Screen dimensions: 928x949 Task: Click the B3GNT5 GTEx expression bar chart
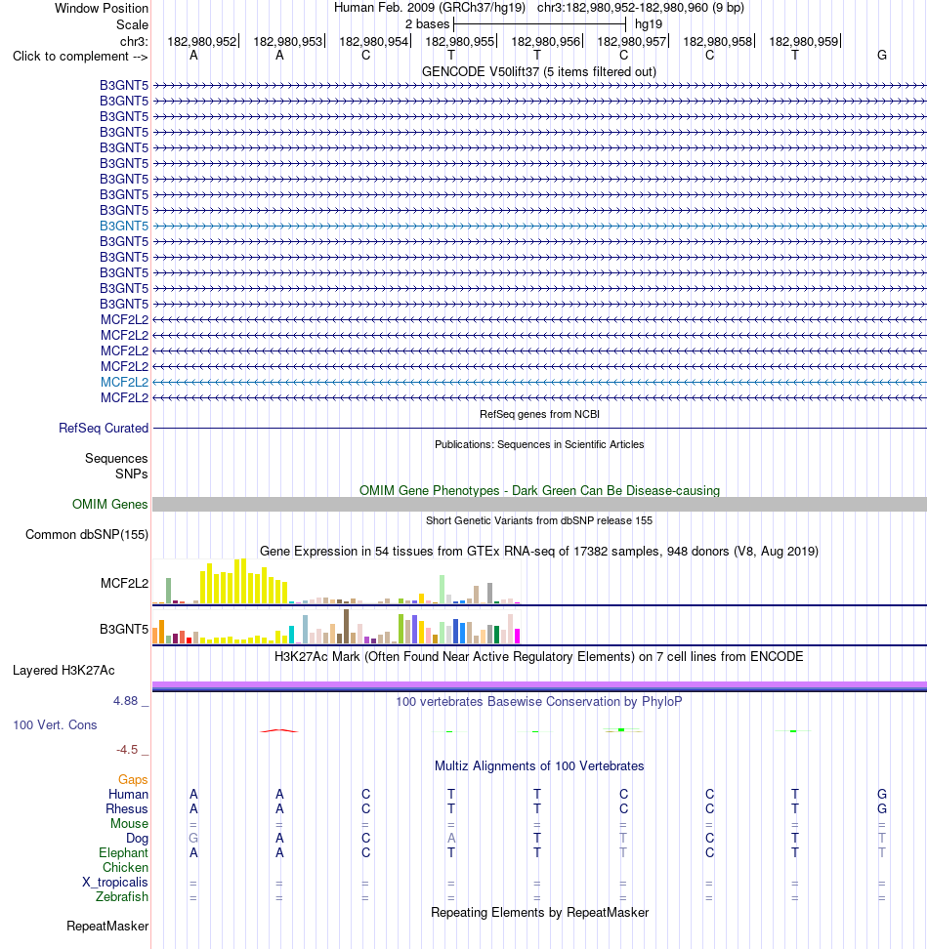[x=337, y=627]
